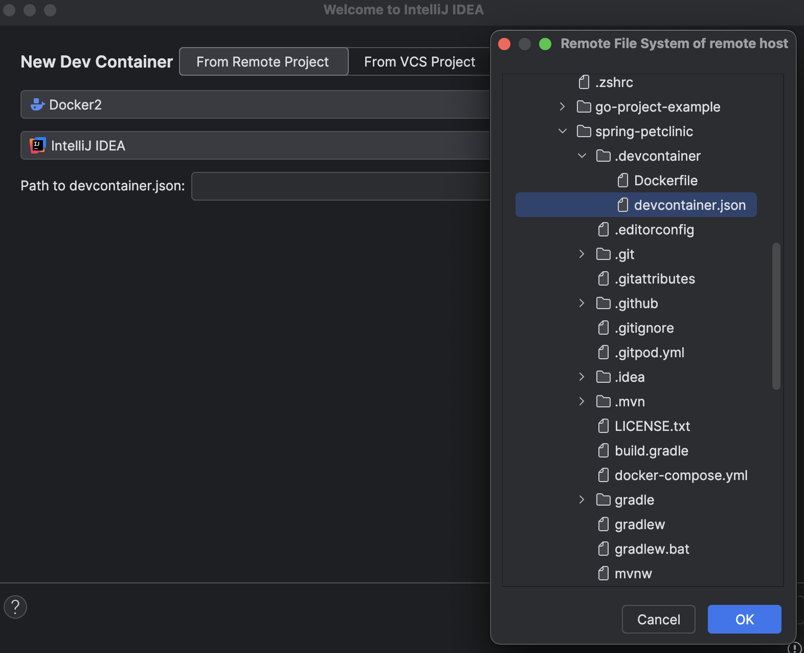Switch to From VCS Project tab
This screenshot has width=804, height=653.
click(x=419, y=62)
